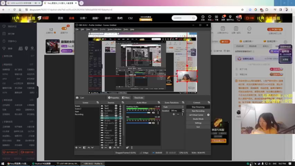The image size is (295, 166).
Task: Open the OBS Help menu
Action: (132, 30)
